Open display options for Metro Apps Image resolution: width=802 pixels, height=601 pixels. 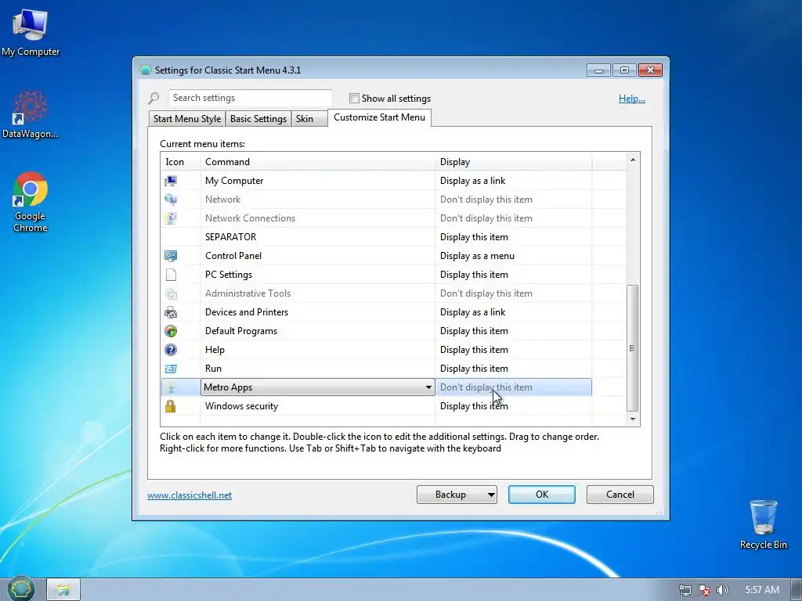coord(514,387)
